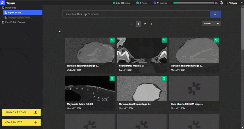Select Pipp's org in the sidebar
This screenshot has width=244, height=129.
(x=10, y=8)
